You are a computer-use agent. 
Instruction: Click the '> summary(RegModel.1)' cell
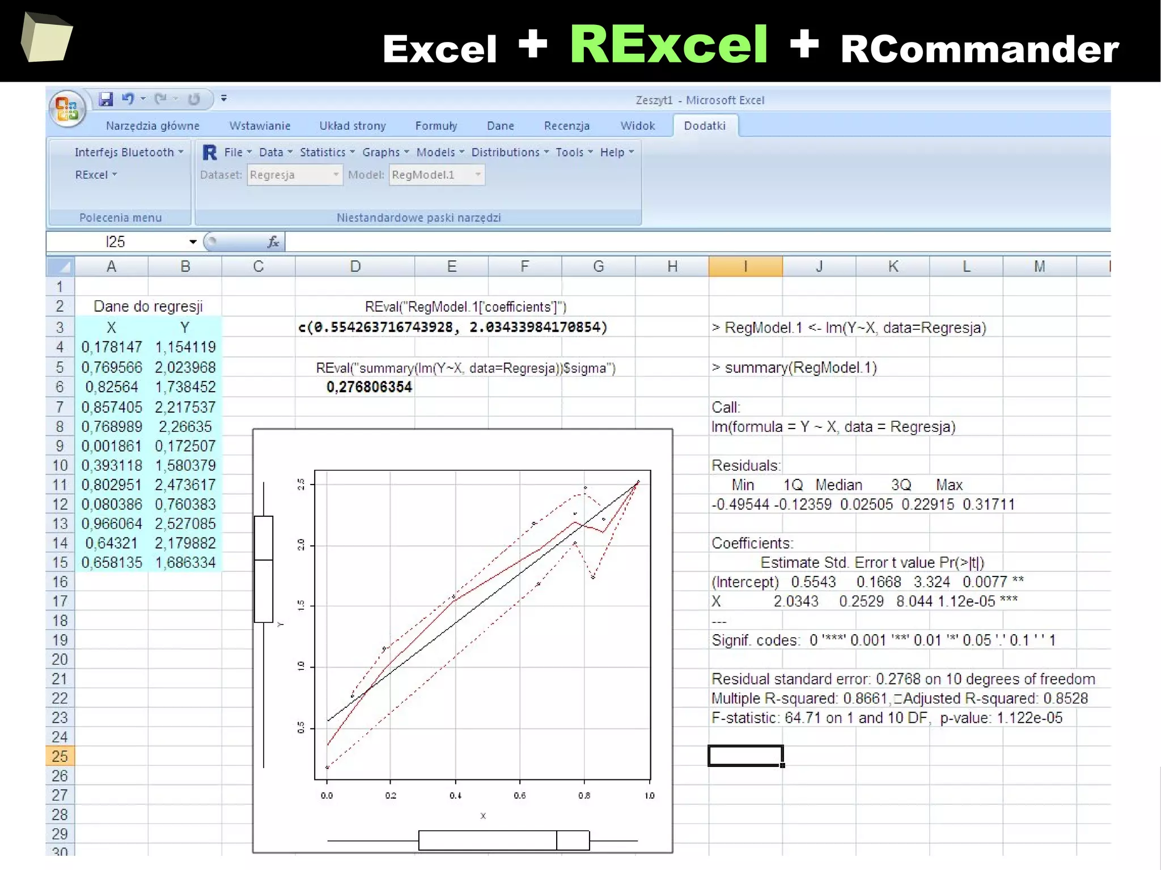click(794, 368)
